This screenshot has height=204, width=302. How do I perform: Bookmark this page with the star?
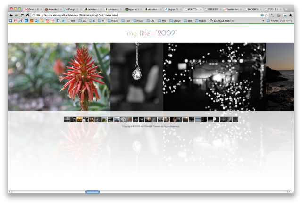click(x=266, y=15)
